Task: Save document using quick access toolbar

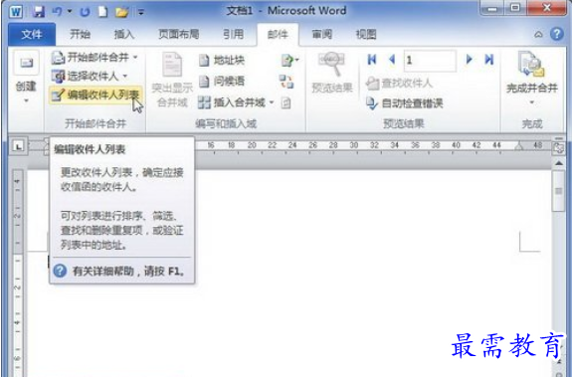Action: point(39,12)
